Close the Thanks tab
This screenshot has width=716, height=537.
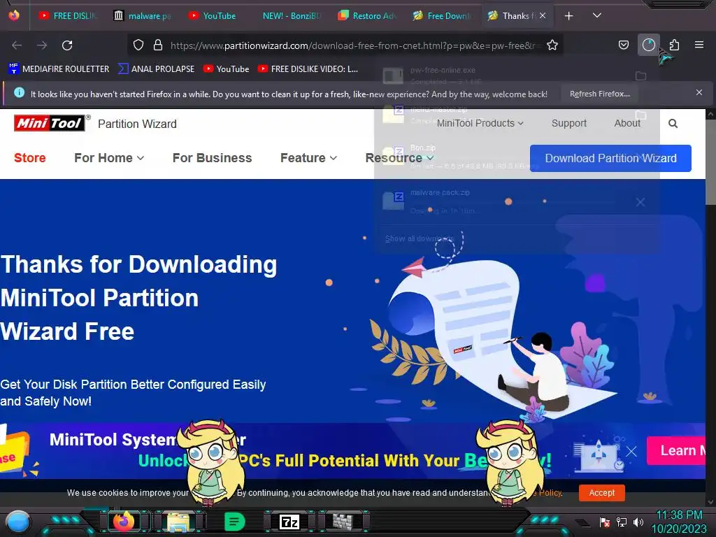543,15
